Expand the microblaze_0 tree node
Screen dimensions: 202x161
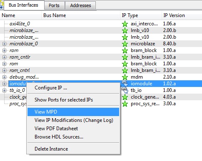4,44
